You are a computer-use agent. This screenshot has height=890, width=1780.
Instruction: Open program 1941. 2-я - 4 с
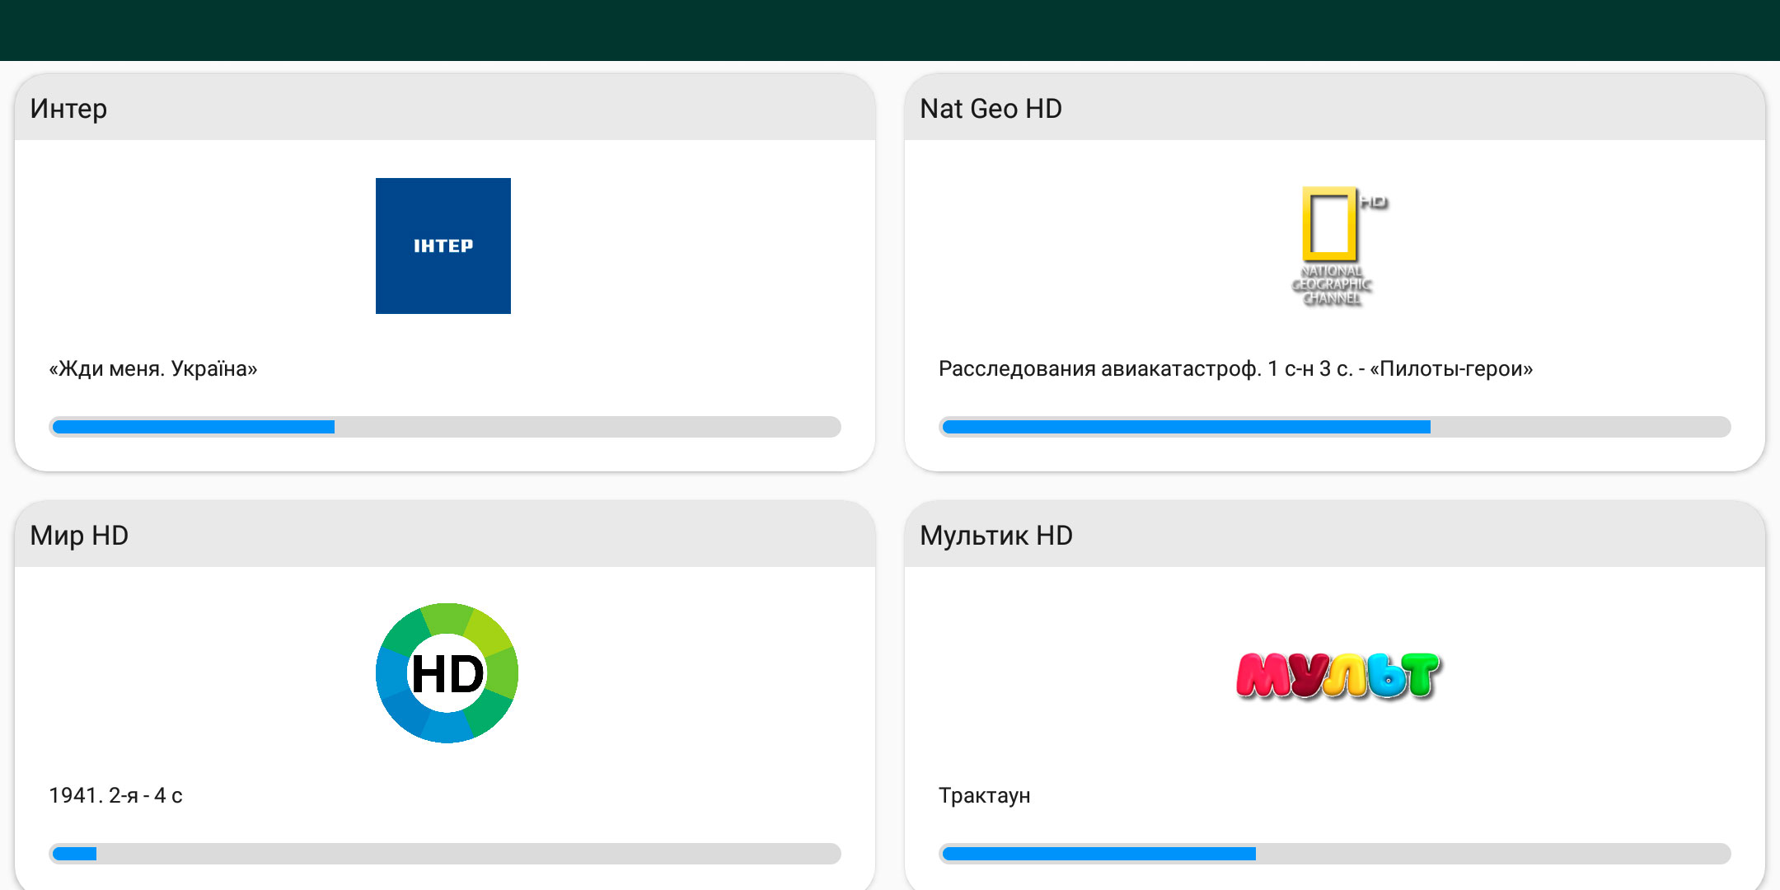115,795
